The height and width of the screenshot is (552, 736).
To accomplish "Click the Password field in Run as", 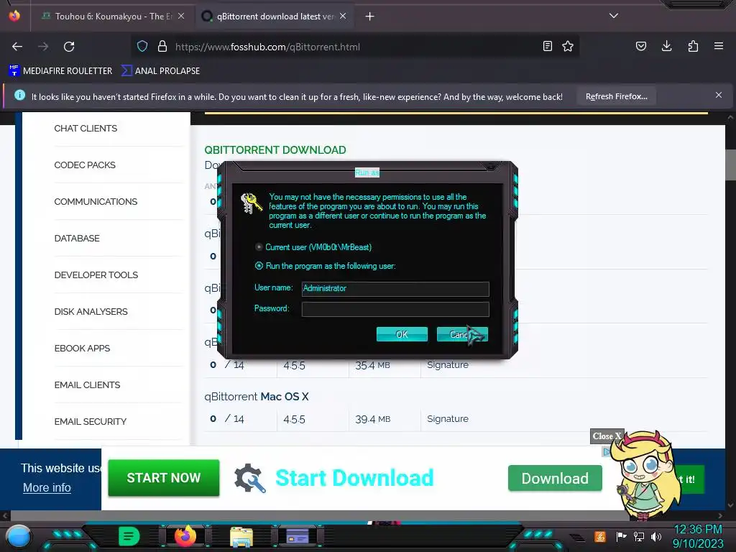I will [395, 309].
